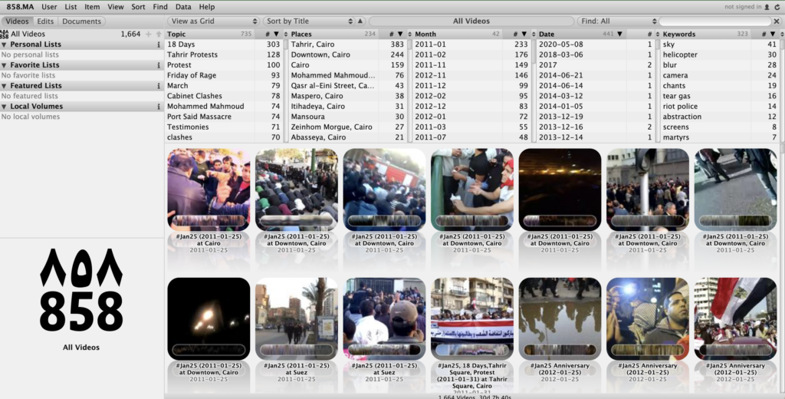Select the 18 Days topic filter
Viewport: 785px width, 399px height.
181,45
